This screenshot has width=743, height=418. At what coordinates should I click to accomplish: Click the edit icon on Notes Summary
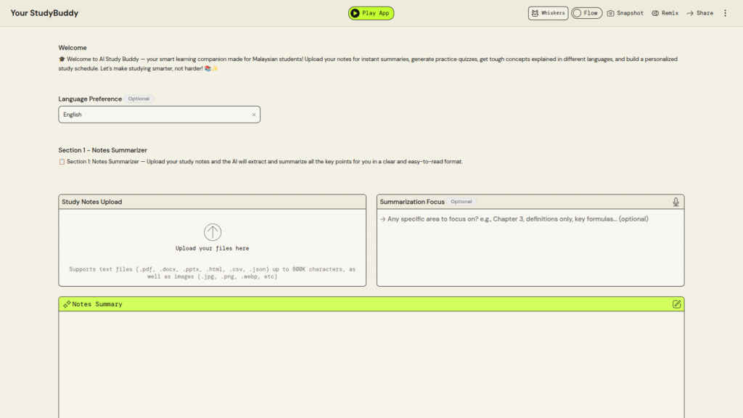tap(676, 304)
